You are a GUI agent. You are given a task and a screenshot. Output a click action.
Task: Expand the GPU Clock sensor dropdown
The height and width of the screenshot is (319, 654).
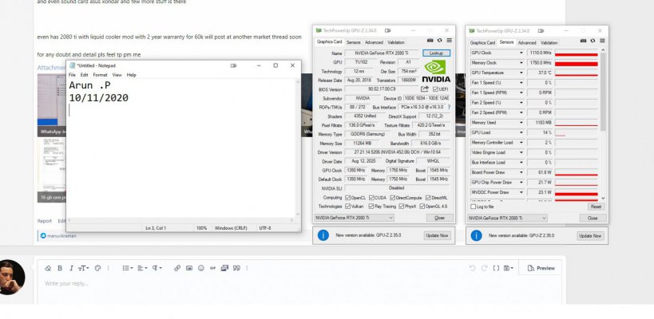point(521,53)
